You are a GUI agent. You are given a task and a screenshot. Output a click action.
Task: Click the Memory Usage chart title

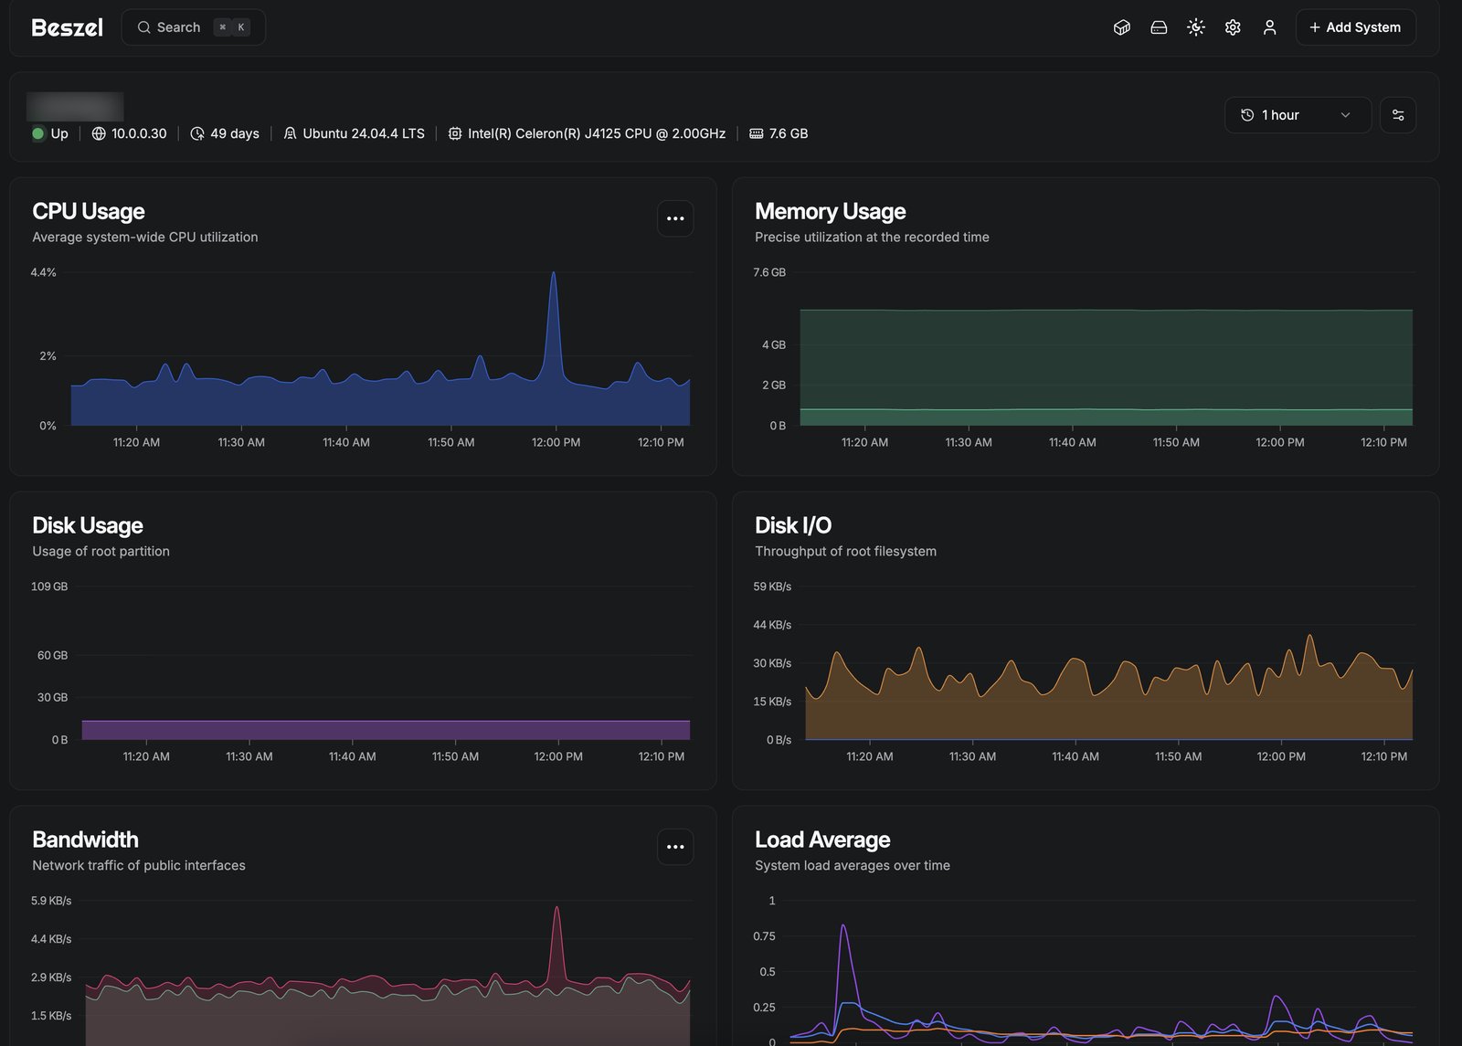point(830,211)
